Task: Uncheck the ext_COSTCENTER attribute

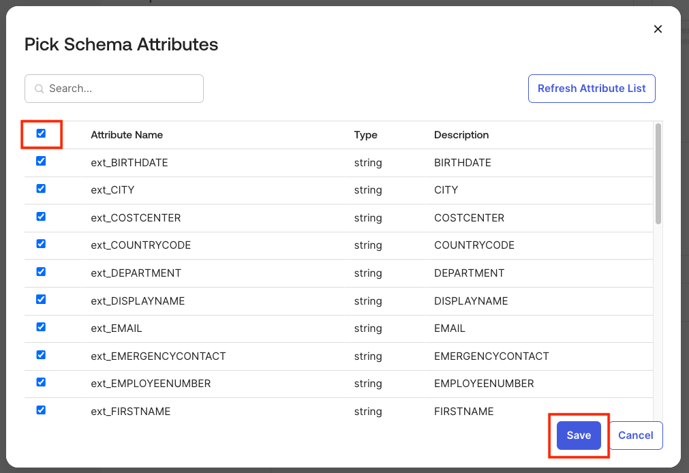Action: coord(41,216)
